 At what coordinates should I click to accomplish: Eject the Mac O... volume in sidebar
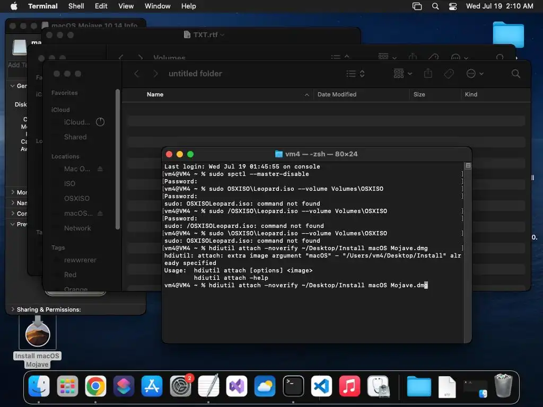tap(100, 169)
